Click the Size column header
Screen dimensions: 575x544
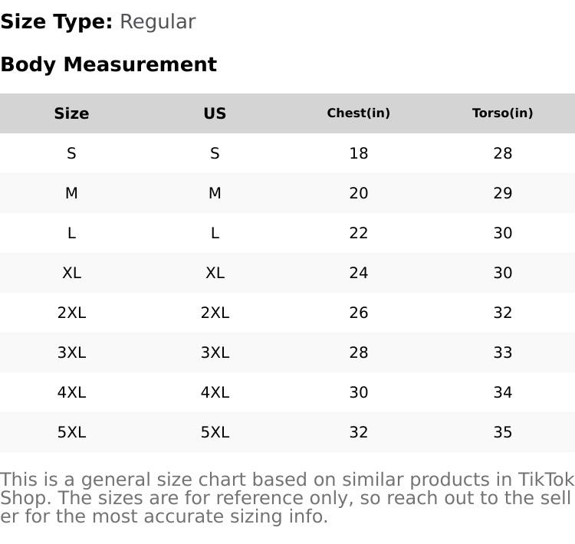[71, 113]
